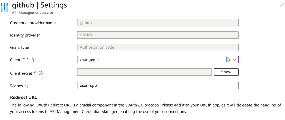Screen dimensions: 285x120
Task: Click the "Client ID" label text
Action: 18,60
